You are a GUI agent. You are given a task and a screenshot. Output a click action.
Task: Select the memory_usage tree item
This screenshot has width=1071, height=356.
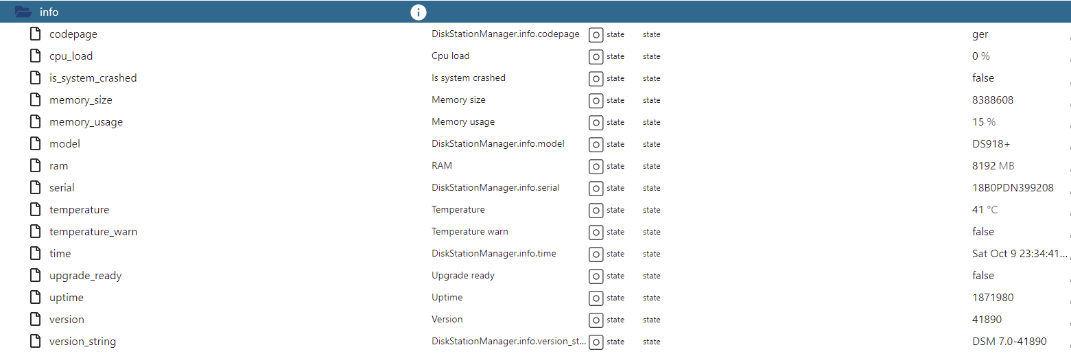click(x=86, y=122)
